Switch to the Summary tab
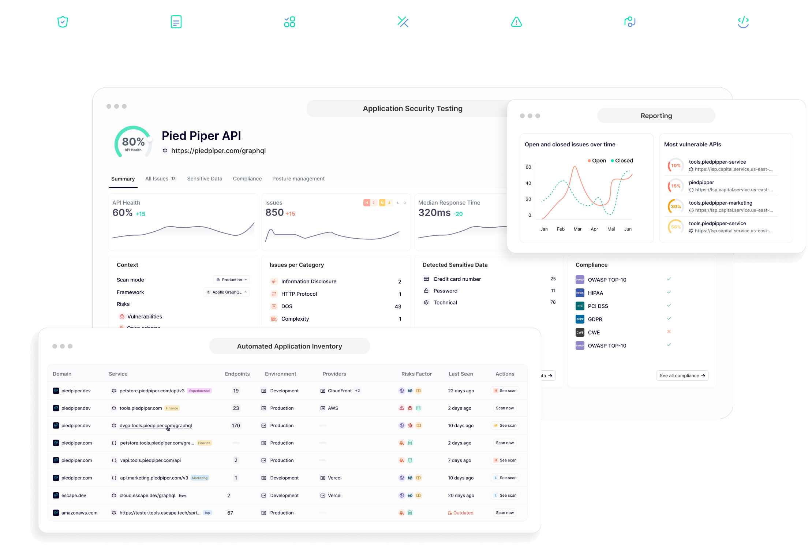The width and height of the screenshot is (812, 549). point(123,179)
